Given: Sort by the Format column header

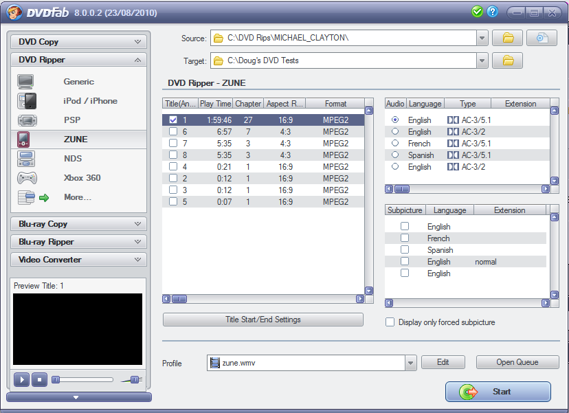Looking at the screenshot, I should pyautogui.click(x=335, y=104).
